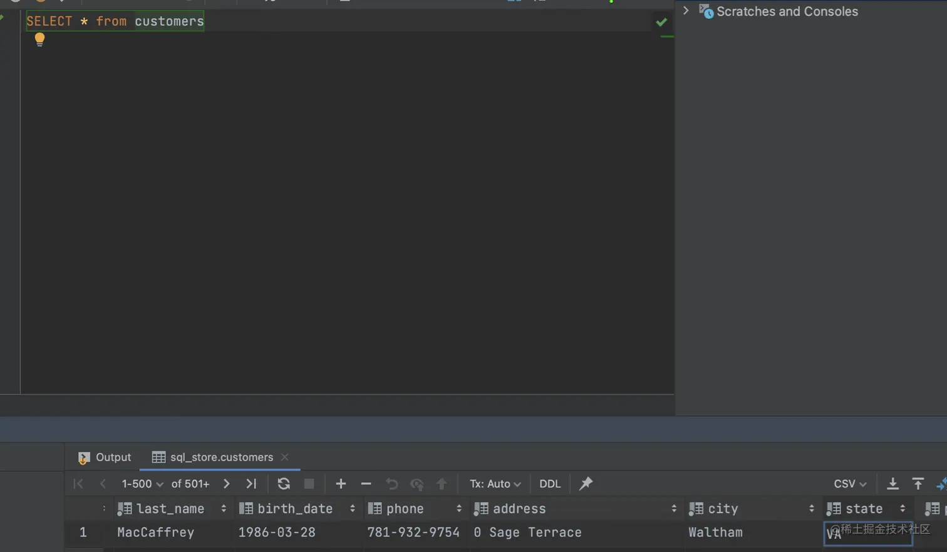Select the Waltham city cell
This screenshot has height=552, width=947.
715,533
